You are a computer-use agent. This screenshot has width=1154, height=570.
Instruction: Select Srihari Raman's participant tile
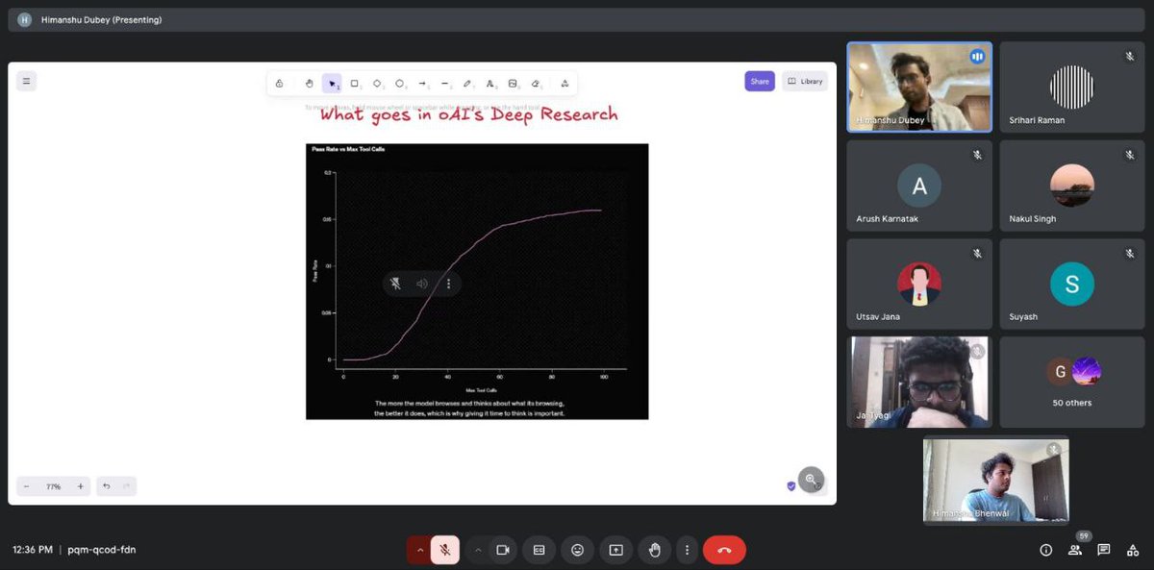click(x=1072, y=87)
